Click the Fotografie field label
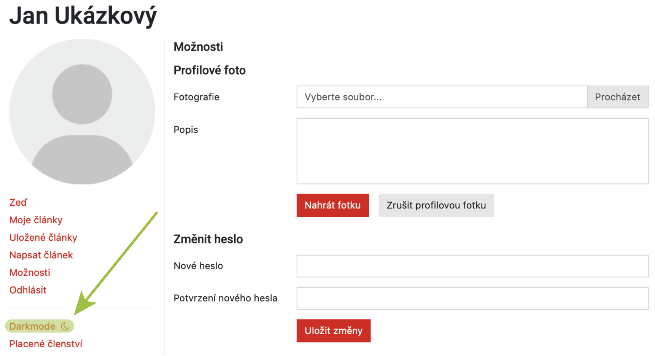This screenshot has height=356, width=655. [x=196, y=97]
